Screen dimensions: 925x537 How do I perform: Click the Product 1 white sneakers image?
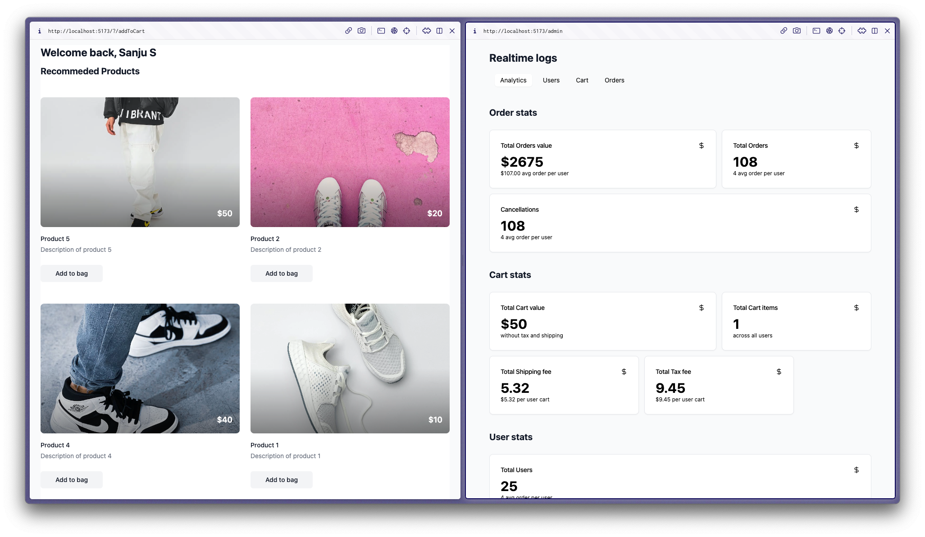(350, 368)
